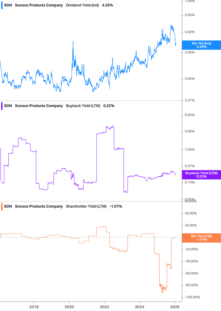Click the 5.00% tick on dividend yield axis

pos(190,32)
